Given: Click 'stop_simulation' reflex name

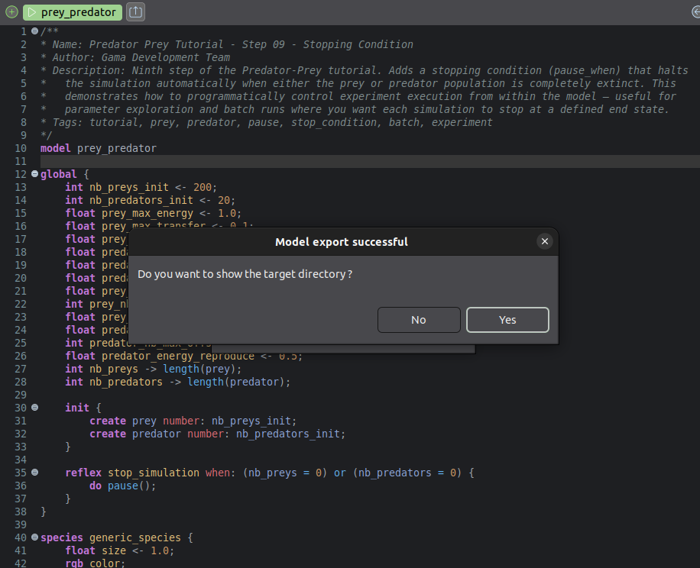Looking at the screenshot, I should coord(154,473).
